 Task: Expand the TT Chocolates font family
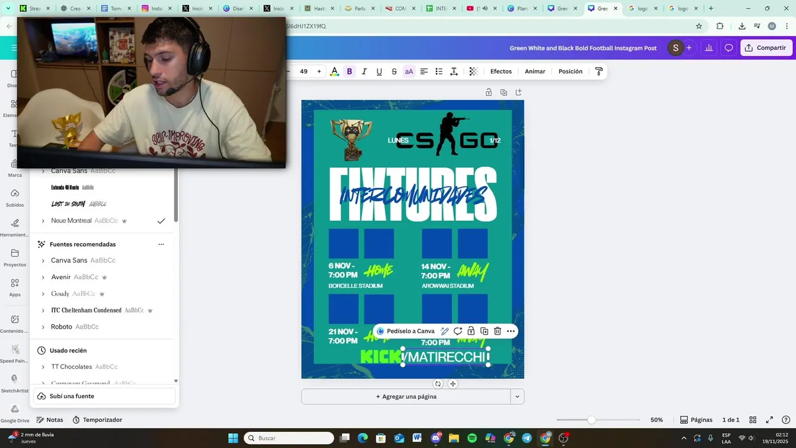(43, 367)
